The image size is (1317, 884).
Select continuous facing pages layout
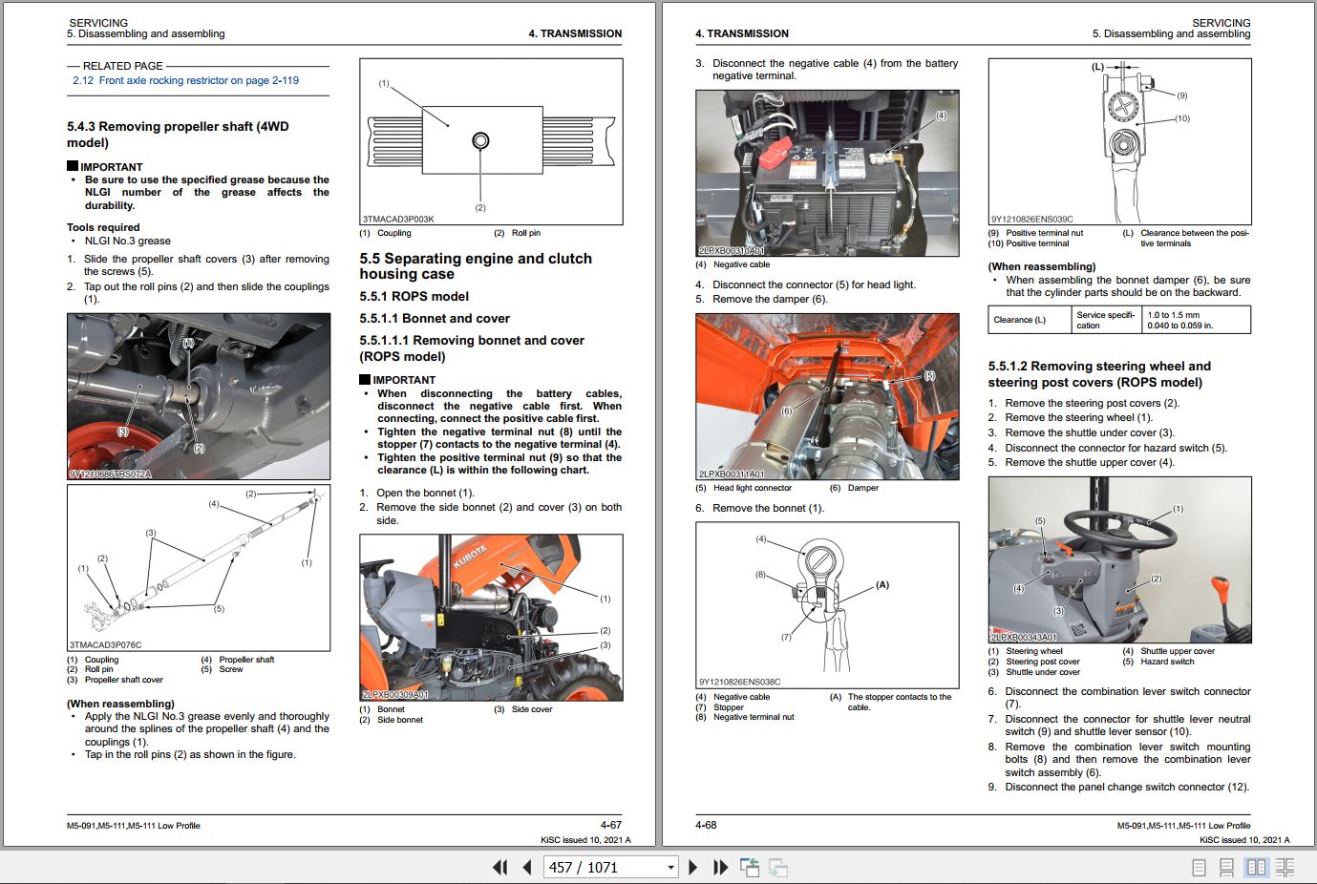click(x=1285, y=867)
